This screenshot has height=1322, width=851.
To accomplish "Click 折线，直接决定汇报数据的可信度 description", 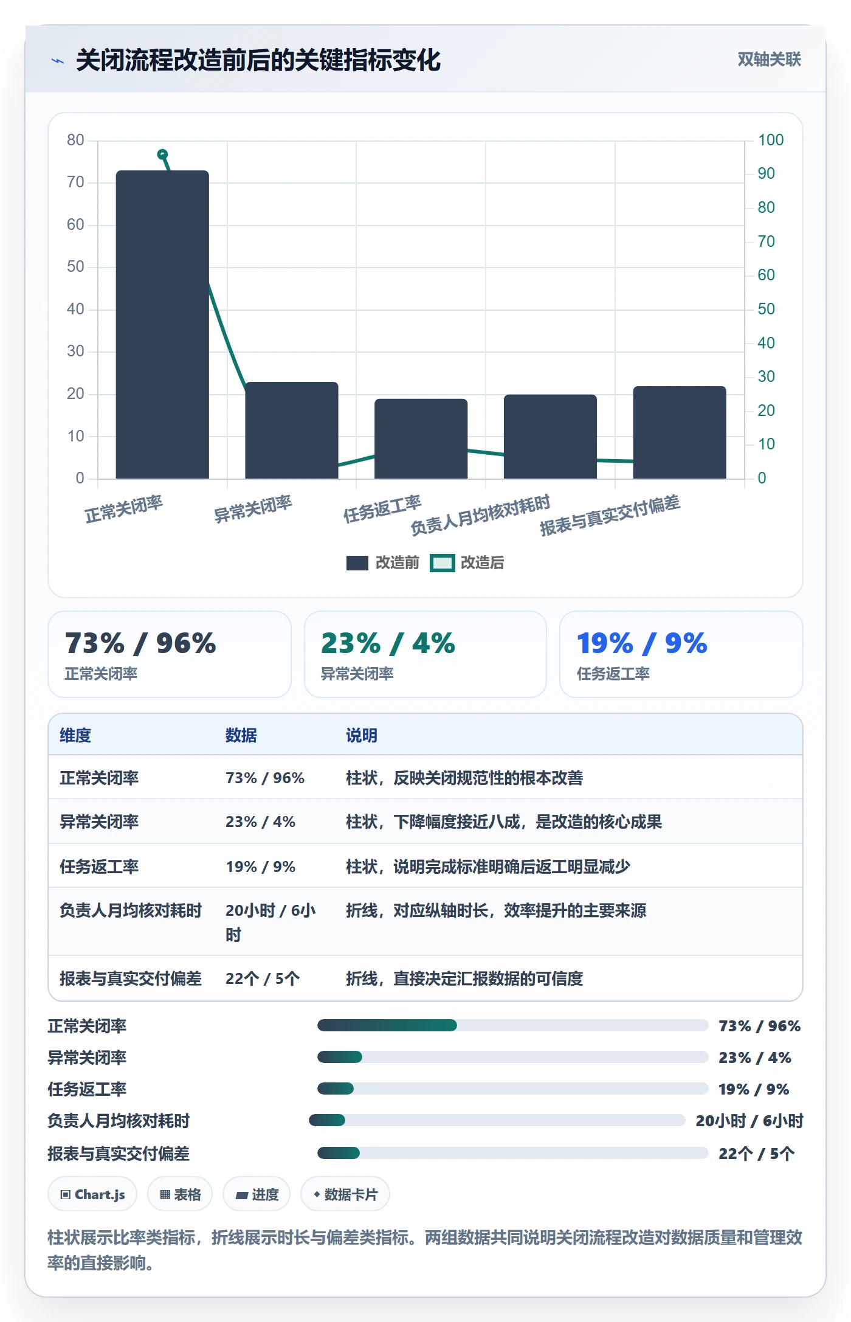I will click(x=464, y=978).
